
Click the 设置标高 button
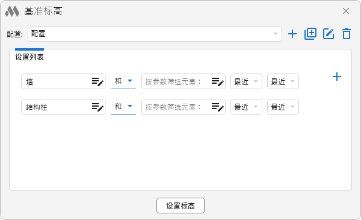click(180, 206)
